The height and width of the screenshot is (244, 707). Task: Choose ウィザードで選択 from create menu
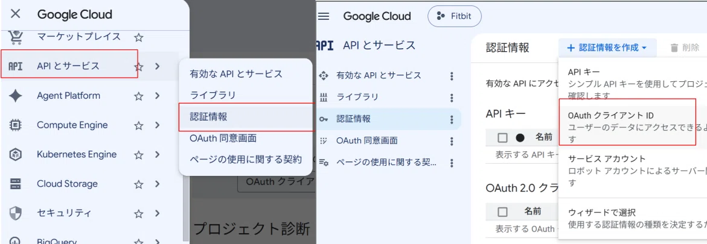(x=633, y=218)
